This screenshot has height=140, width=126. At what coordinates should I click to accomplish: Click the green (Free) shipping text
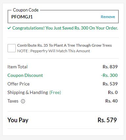[55, 92]
